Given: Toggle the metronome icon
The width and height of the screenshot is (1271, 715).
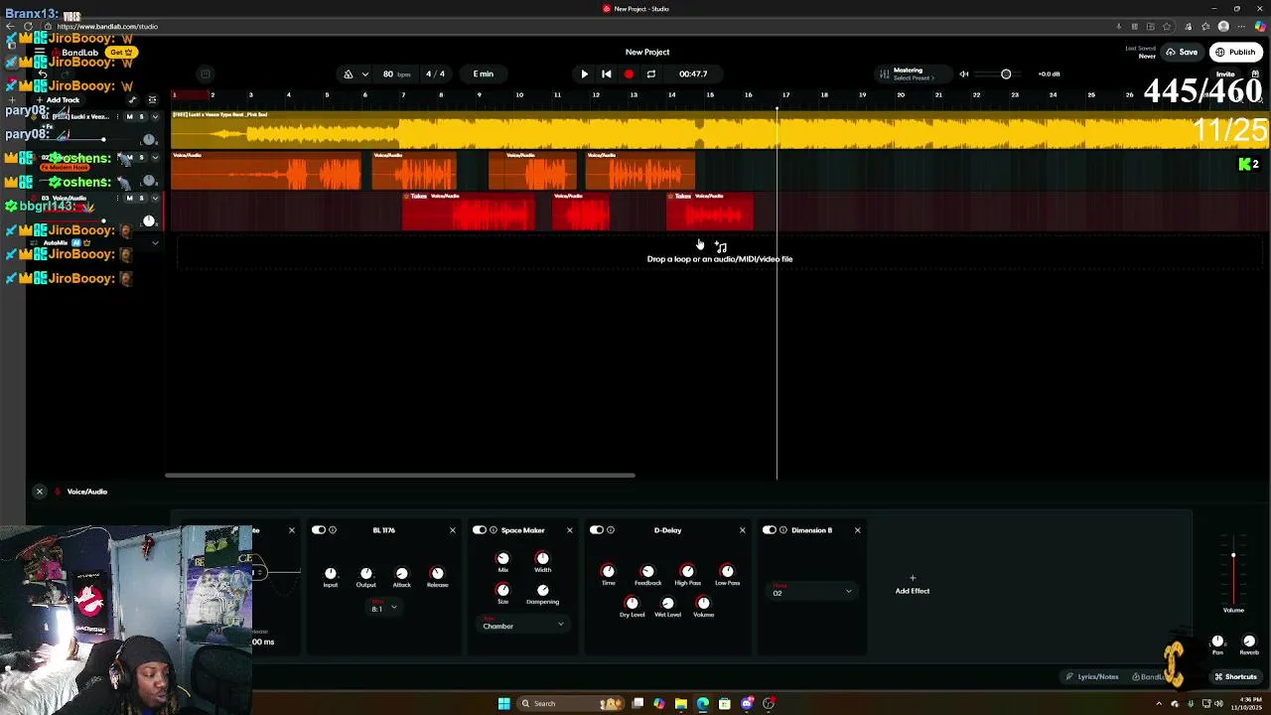Looking at the screenshot, I should [348, 73].
